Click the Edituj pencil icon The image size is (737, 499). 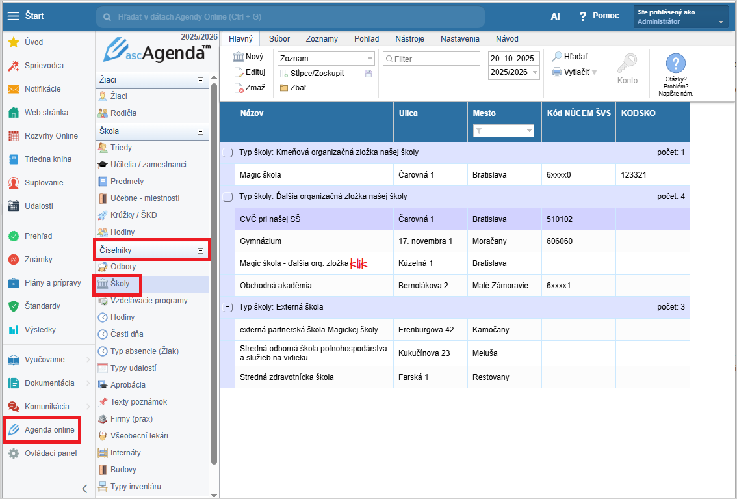click(239, 72)
